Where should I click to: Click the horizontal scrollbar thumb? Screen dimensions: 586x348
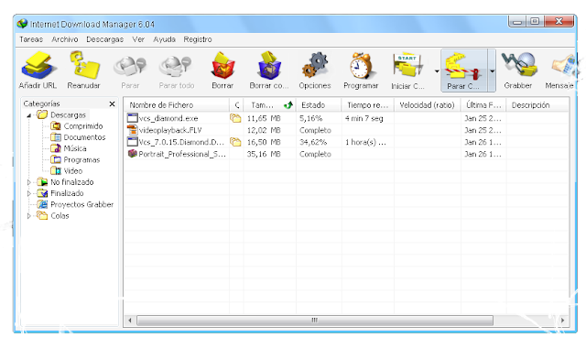pyautogui.click(x=315, y=321)
